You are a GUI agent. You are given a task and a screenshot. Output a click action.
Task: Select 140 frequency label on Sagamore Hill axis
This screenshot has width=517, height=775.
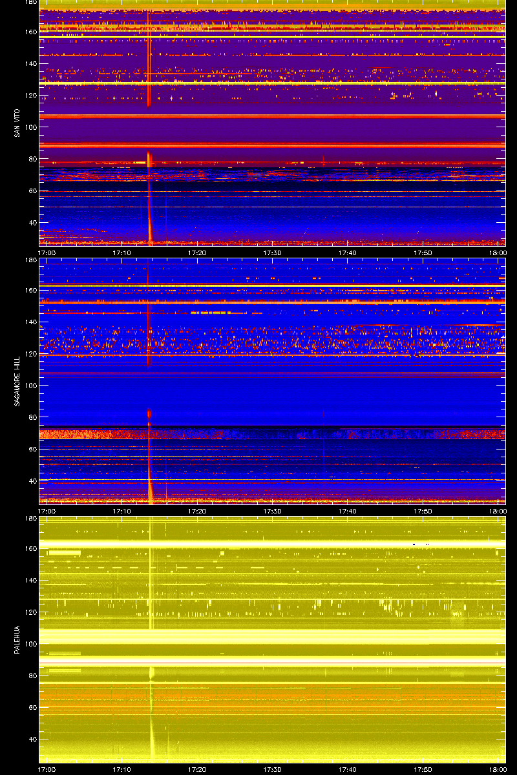coord(30,322)
